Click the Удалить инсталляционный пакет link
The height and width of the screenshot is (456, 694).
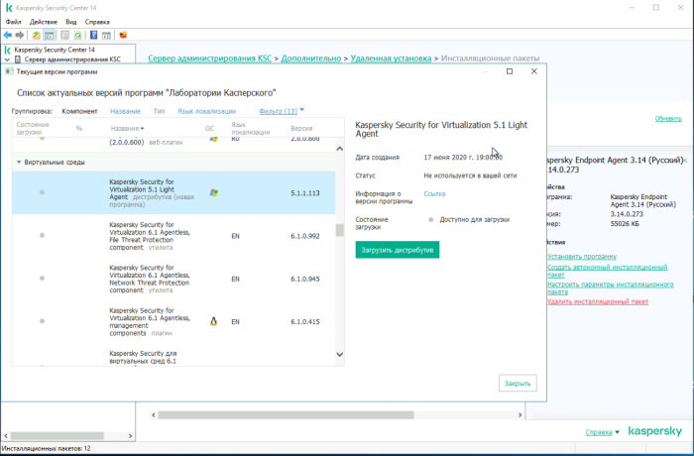tap(598, 301)
